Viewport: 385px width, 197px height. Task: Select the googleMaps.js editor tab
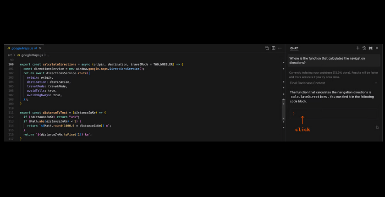(x=23, y=48)
